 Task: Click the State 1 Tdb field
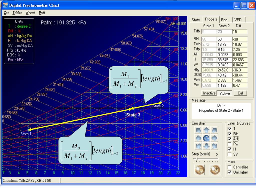[209, 32]
